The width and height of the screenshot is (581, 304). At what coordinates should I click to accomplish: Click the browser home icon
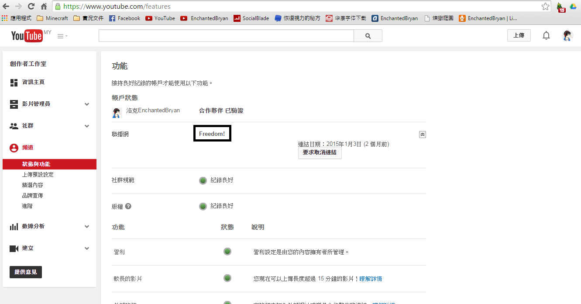(44, 7)
